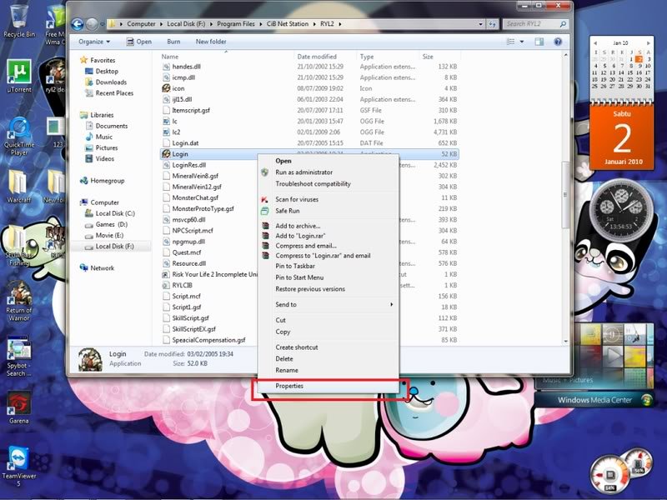Screen dimensions: 667x500
Task: Choose Add to "Login.rar"
Action: click(x=300, y=236)
